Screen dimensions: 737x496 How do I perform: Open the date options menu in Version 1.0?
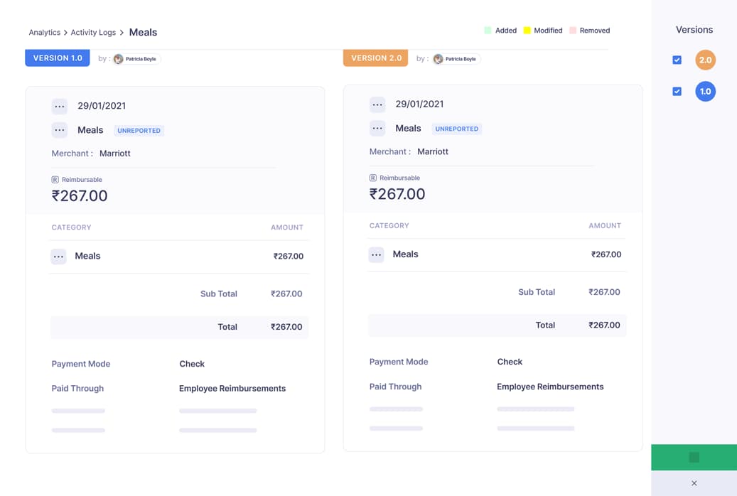coord(60,105)
